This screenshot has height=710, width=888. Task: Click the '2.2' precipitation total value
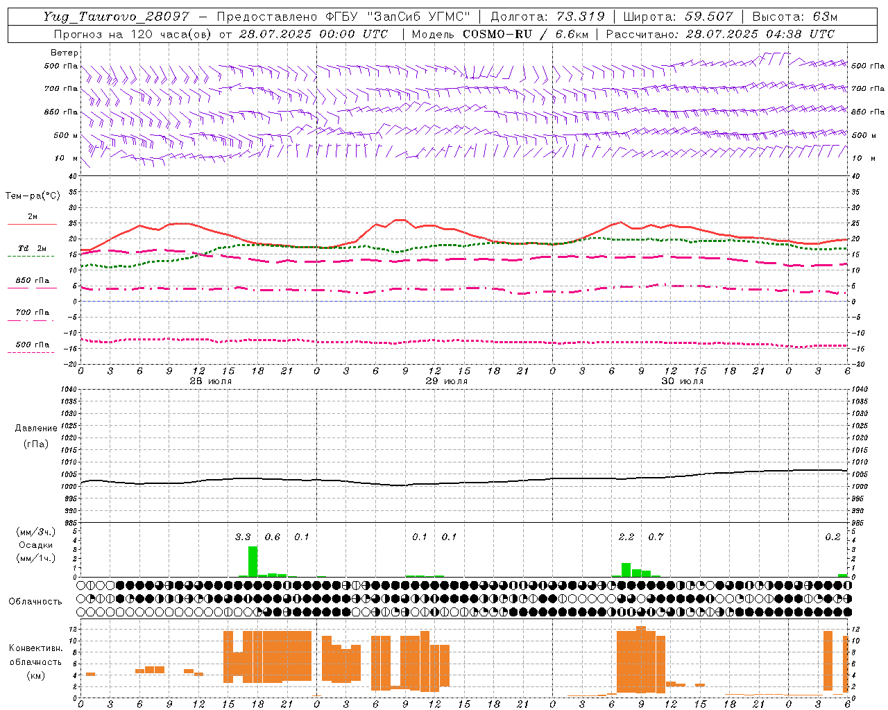click(626, 537)
